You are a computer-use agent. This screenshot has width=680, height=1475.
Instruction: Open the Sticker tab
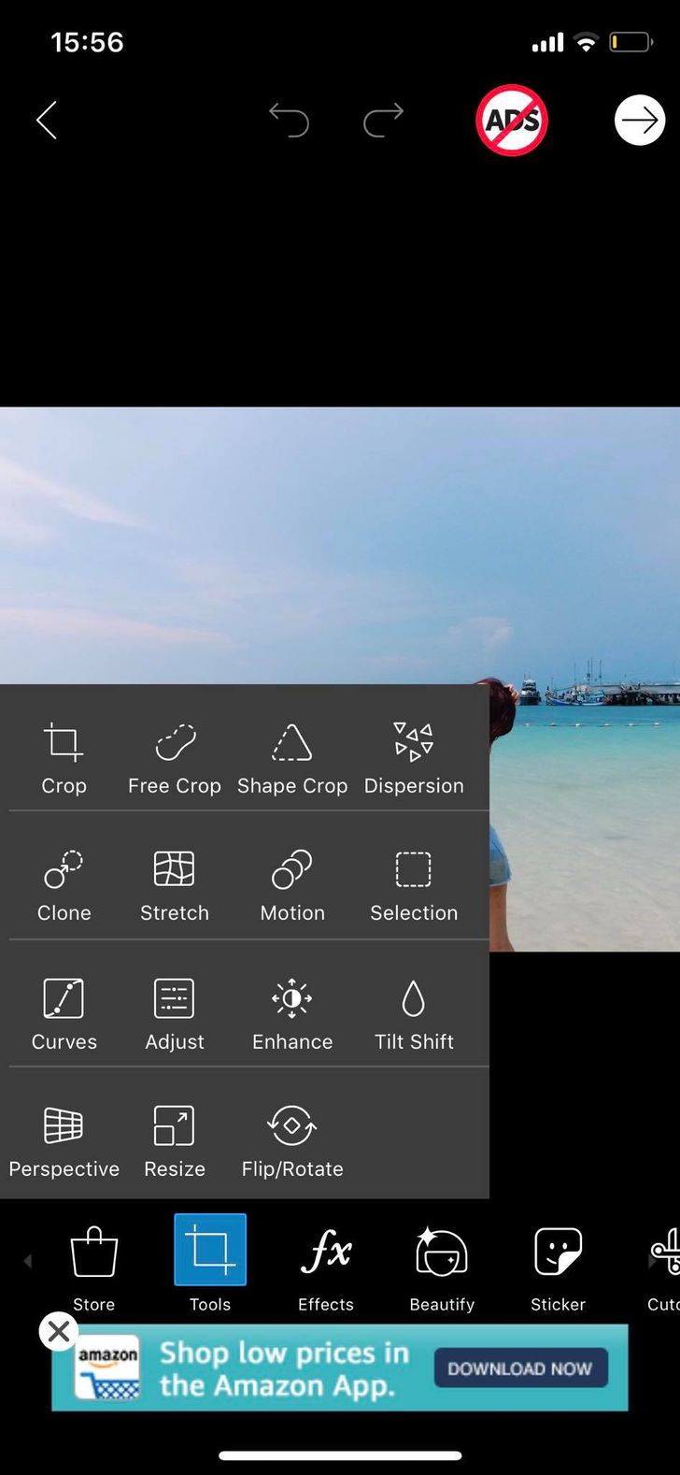pos(558,1265)
